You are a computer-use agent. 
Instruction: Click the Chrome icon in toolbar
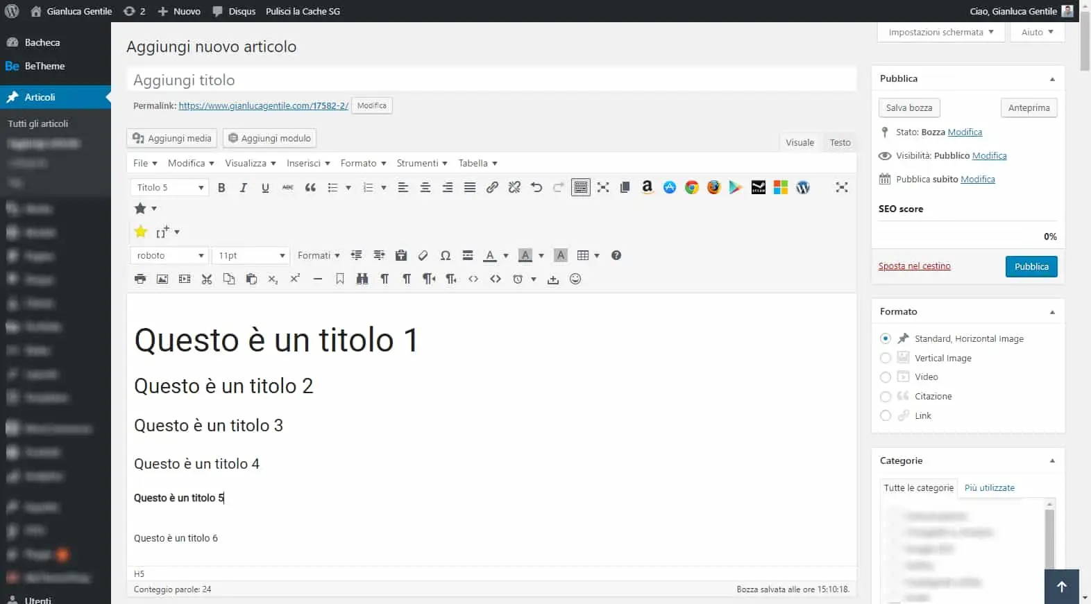click(691, 187)
